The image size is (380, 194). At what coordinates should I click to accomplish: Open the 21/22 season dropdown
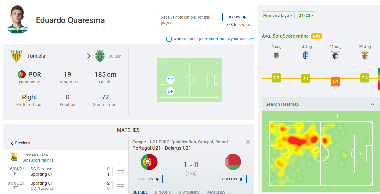coord(306,16)
